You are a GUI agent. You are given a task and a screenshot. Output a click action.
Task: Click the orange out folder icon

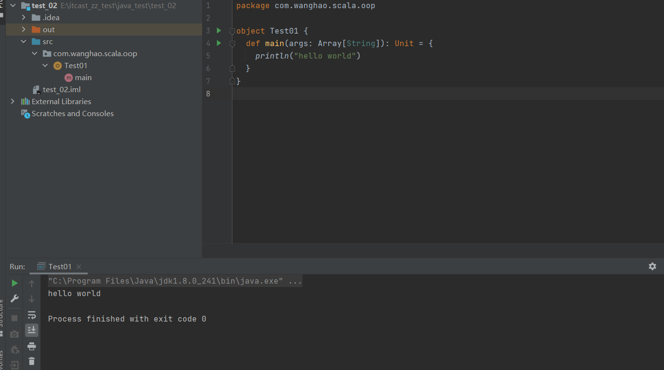(x=36, y=30)
